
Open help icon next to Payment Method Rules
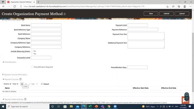(x=25, y=99)
